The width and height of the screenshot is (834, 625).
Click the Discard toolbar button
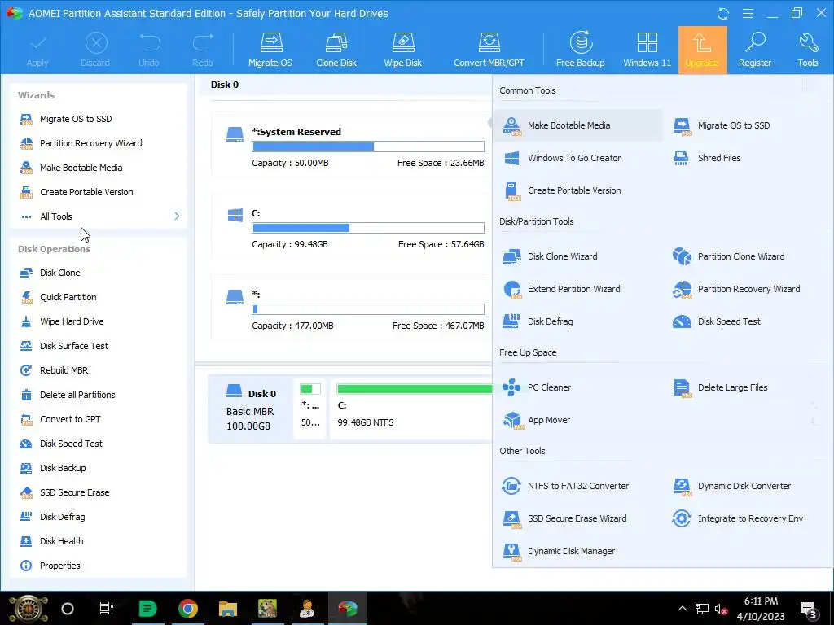pos(95,50)
